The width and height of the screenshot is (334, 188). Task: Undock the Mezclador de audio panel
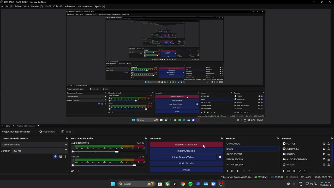click(x=146, y=138)
